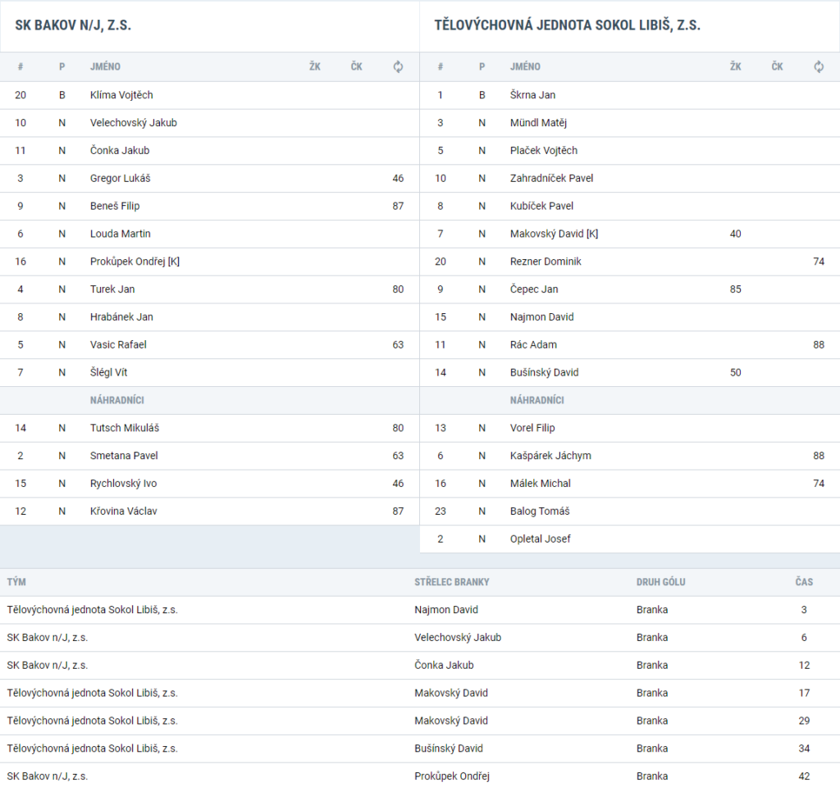This screenshot has width=840, height=787.
Task: Click Turek Jan row name
Action: click(x=112, y=289)
